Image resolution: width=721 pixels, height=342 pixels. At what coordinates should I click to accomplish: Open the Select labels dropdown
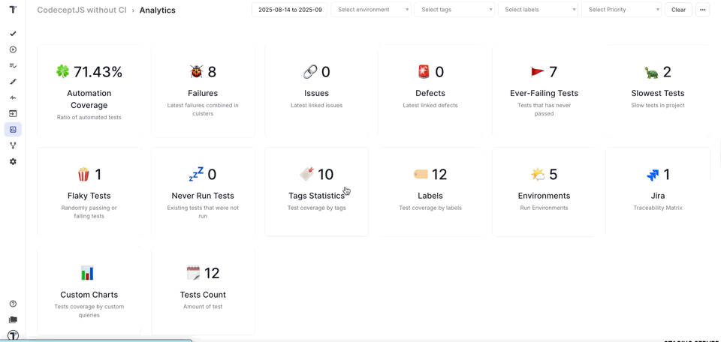(538, 10)
